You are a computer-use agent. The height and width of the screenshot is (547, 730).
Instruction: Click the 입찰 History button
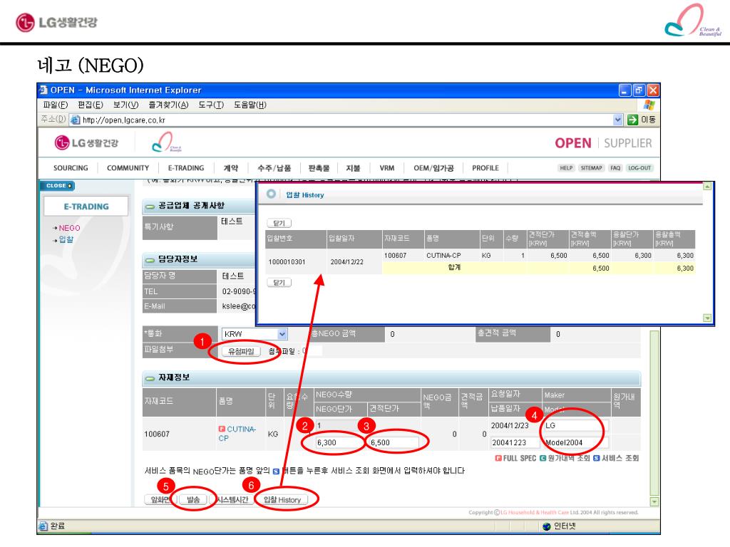click(x=282, y=499)
